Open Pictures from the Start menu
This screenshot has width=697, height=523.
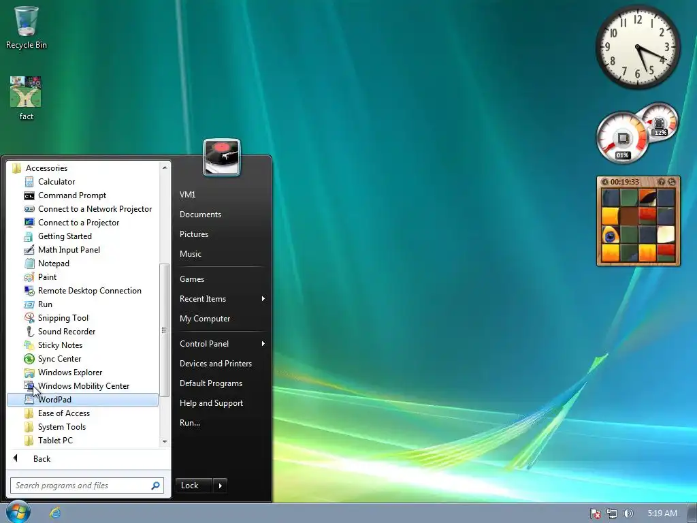point(194,234)
